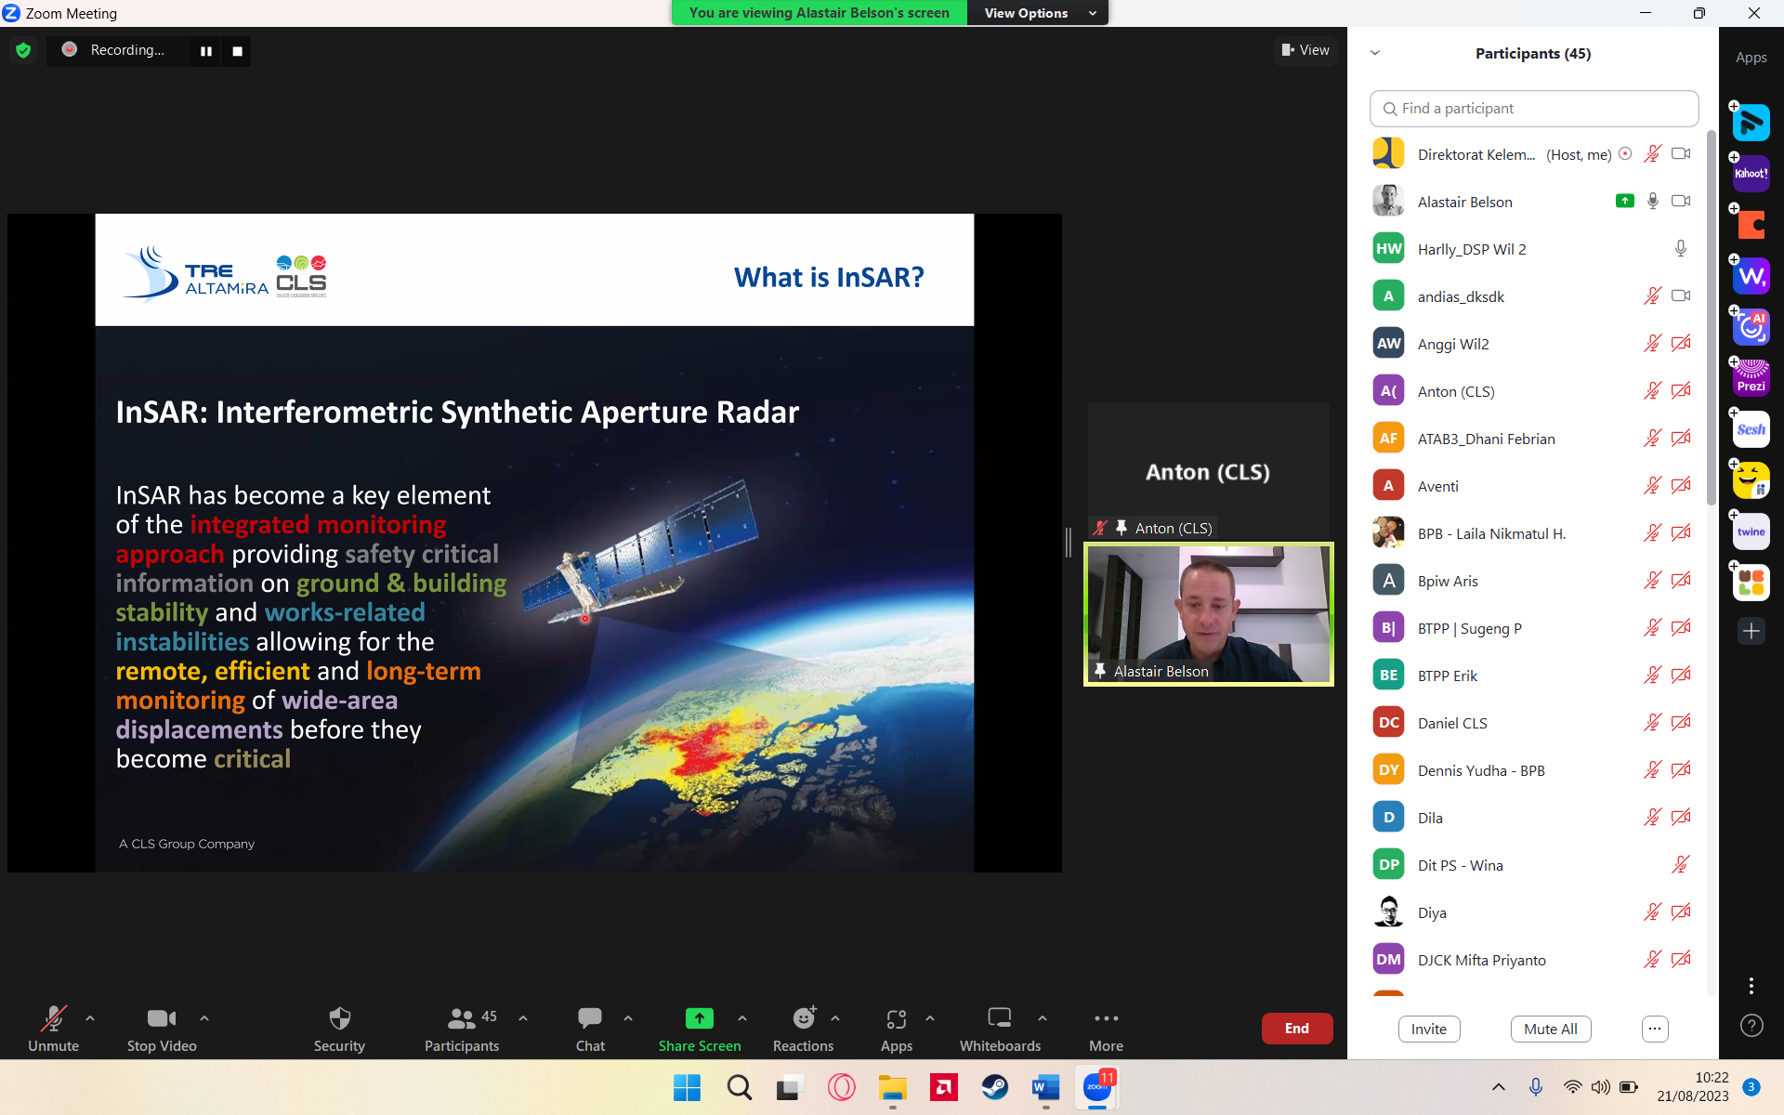1784x1115 pixels.
Task: Open Microsoft Word from the taskbar
Action: pos(1045,1087)
